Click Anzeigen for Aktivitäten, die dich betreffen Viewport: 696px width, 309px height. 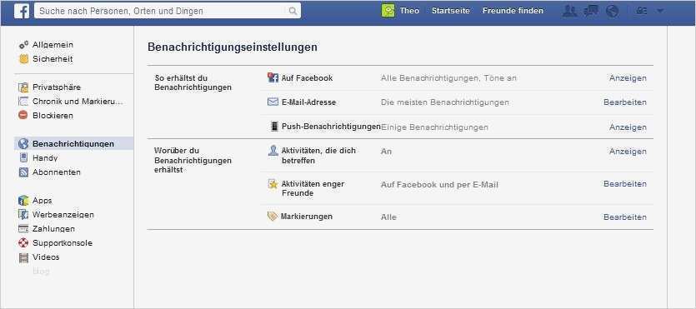click(x=628, y=152)
